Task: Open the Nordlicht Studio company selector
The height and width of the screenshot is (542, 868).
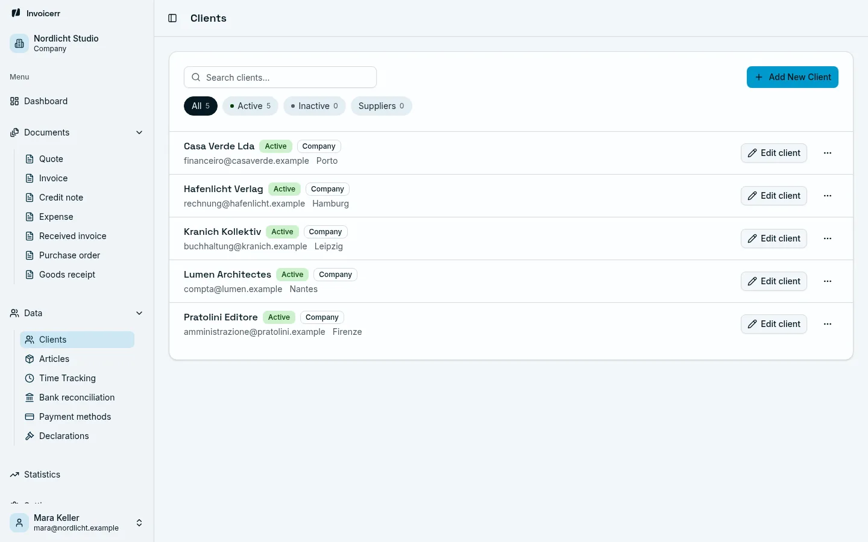Action: coord(77,43)
